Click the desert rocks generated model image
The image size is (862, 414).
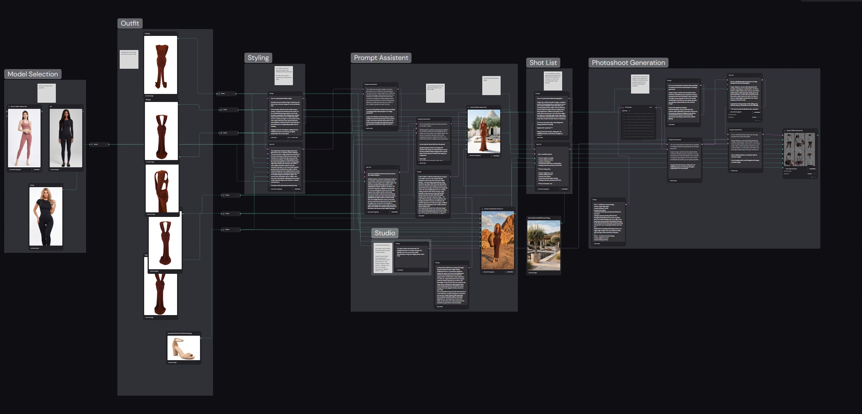coord(498,241)
